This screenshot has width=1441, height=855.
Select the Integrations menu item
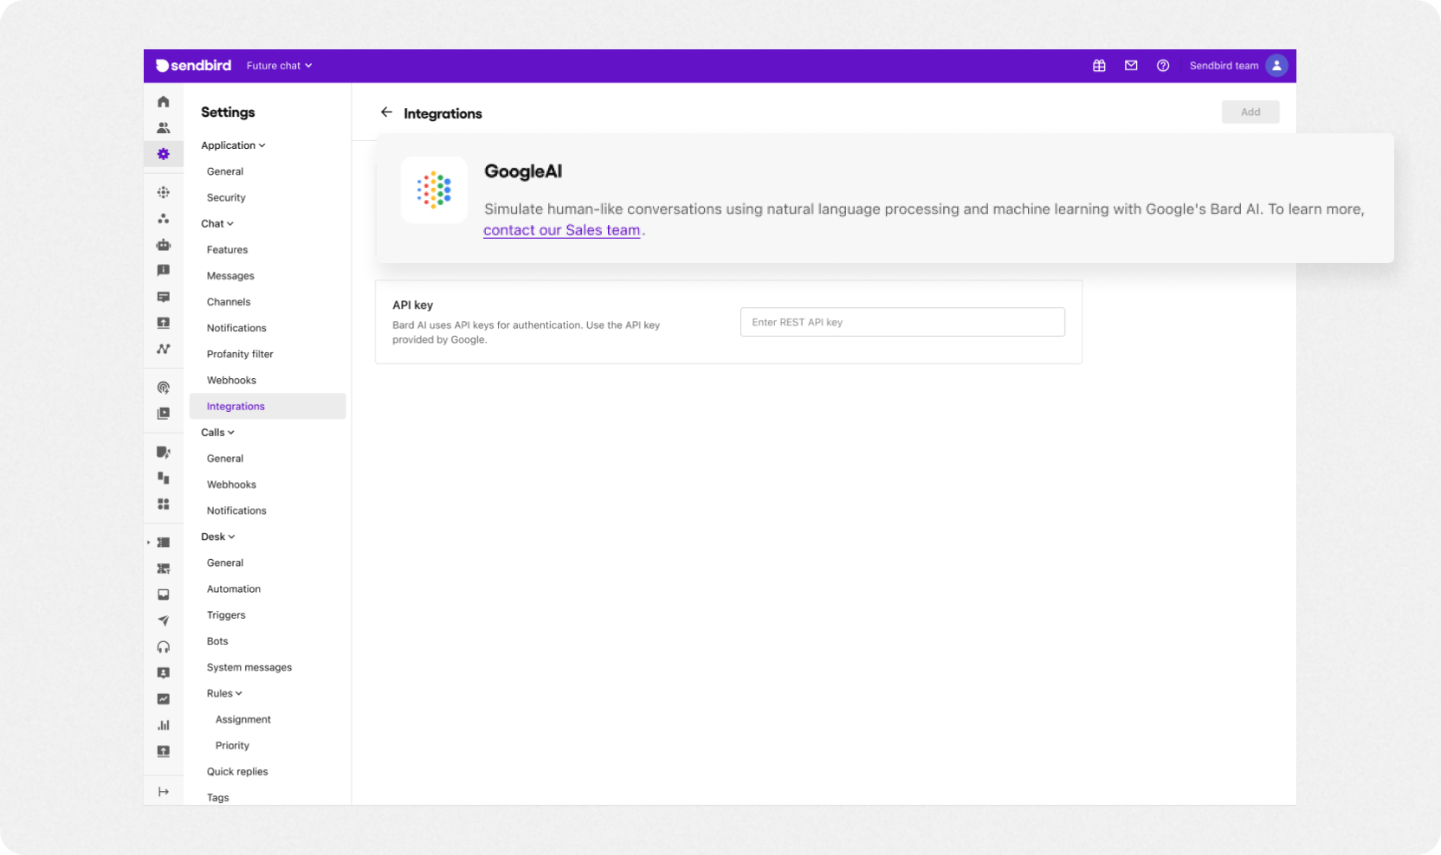coord(268,407)
